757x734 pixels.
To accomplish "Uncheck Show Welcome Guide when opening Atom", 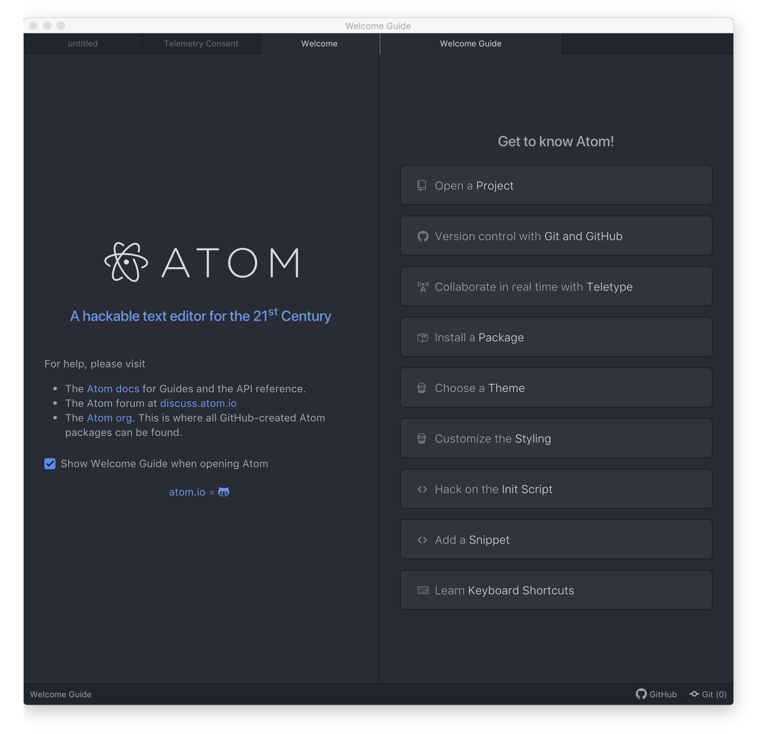I will [50, 463].
